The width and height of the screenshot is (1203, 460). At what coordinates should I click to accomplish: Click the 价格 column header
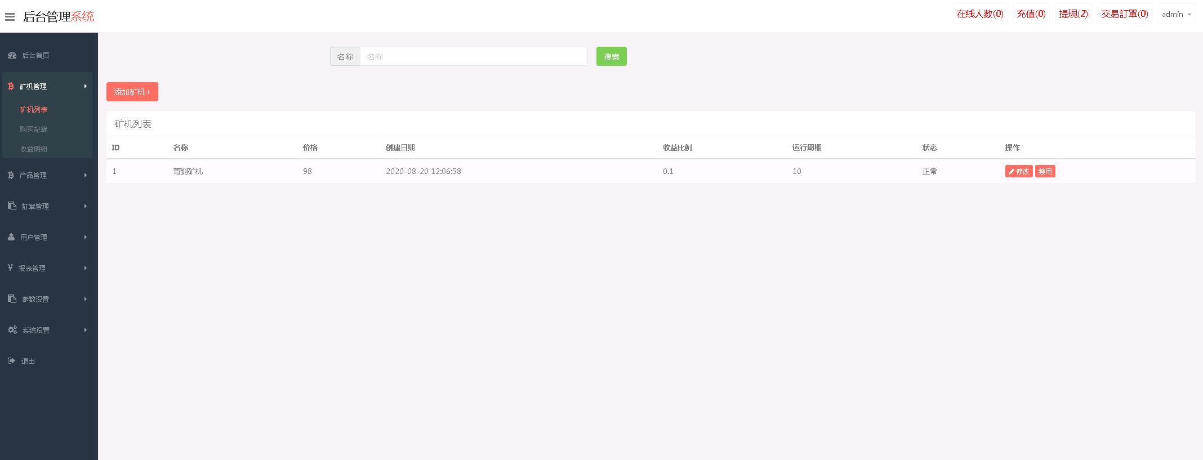(310, 148)
